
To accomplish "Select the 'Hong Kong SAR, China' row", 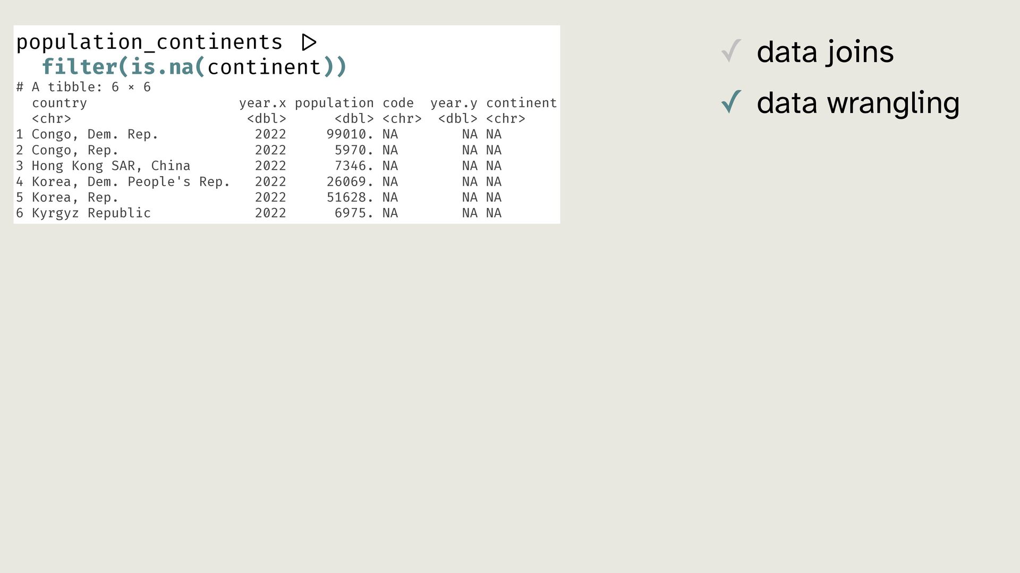I will [x=110, y=166].
